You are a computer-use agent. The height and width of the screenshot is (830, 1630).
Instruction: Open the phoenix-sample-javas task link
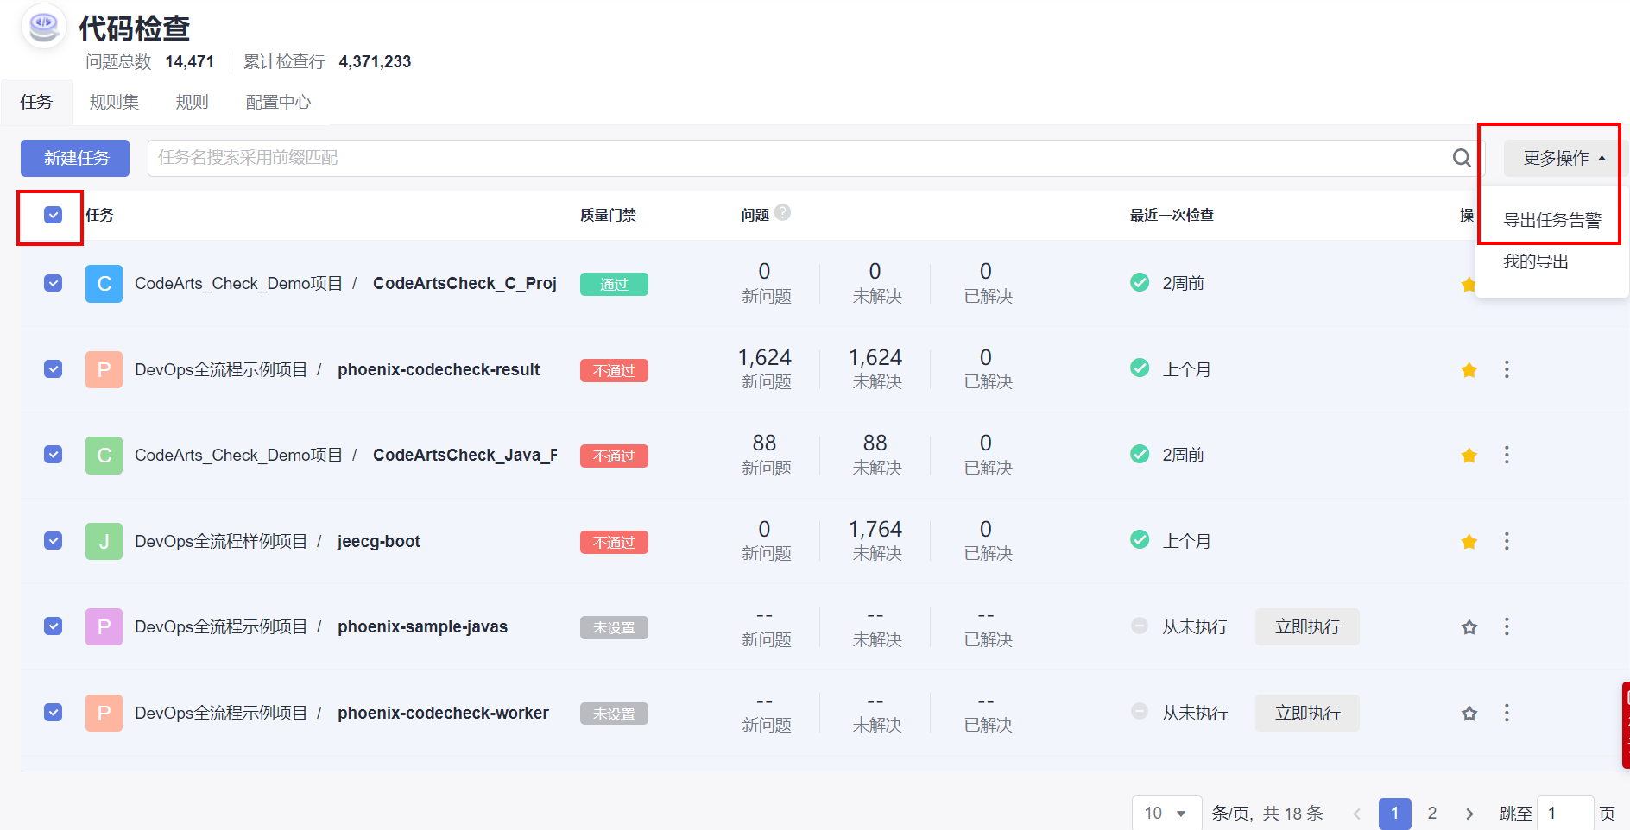422,626
